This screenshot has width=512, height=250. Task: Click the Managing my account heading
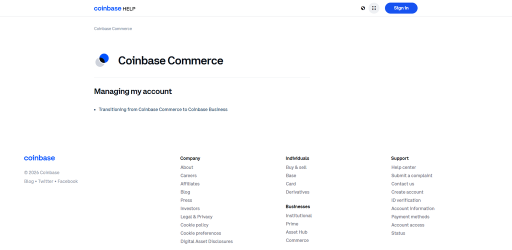coord(133,91)
